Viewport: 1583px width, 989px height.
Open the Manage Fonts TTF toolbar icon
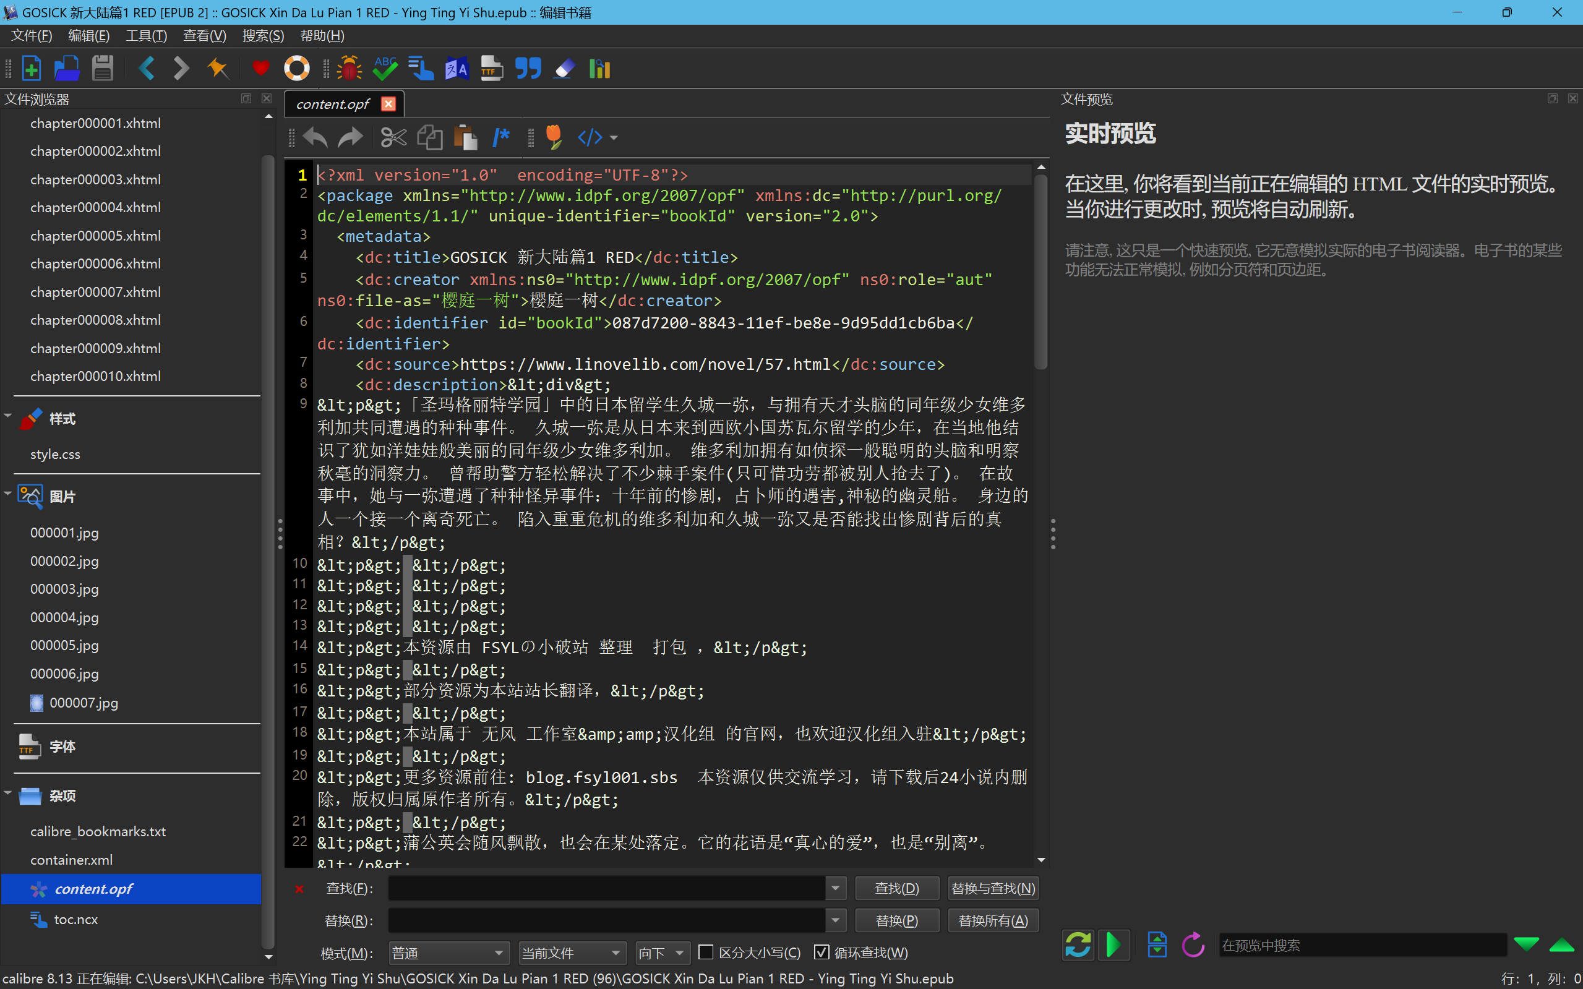pos(491,68)
